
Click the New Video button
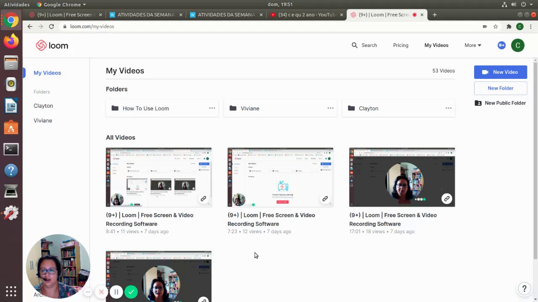click(501, 72)
